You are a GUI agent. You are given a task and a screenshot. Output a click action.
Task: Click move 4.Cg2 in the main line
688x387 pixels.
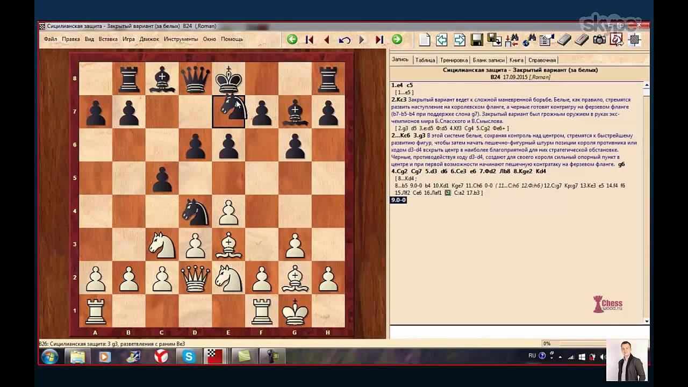tap(400, 171)
